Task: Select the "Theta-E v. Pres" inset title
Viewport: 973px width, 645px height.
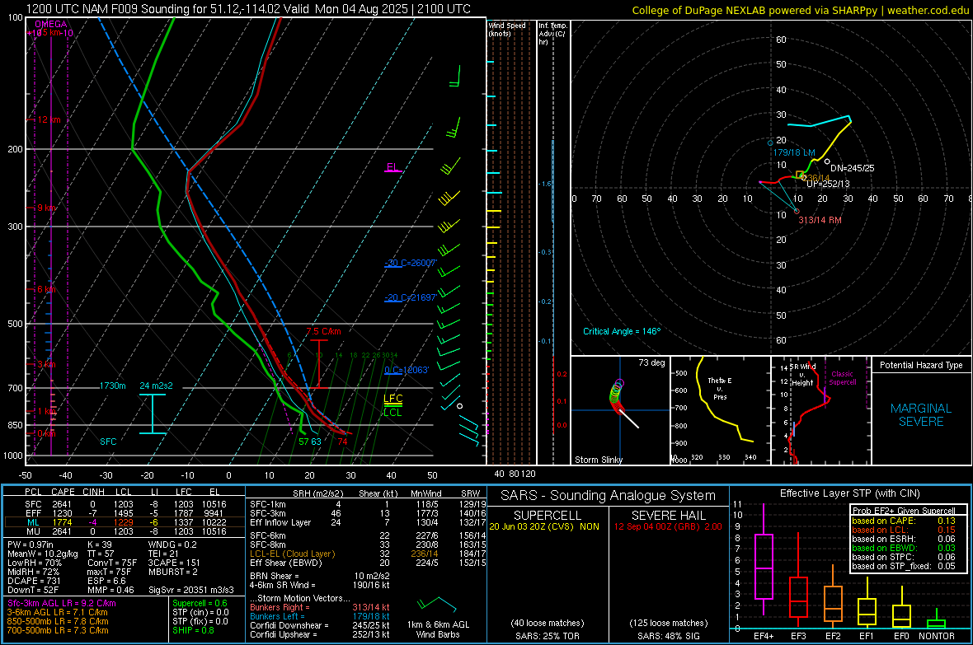Action: pos(720,389)
